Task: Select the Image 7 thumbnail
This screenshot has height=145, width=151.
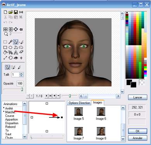Action: pyautogui.click(x=79, y=131)
